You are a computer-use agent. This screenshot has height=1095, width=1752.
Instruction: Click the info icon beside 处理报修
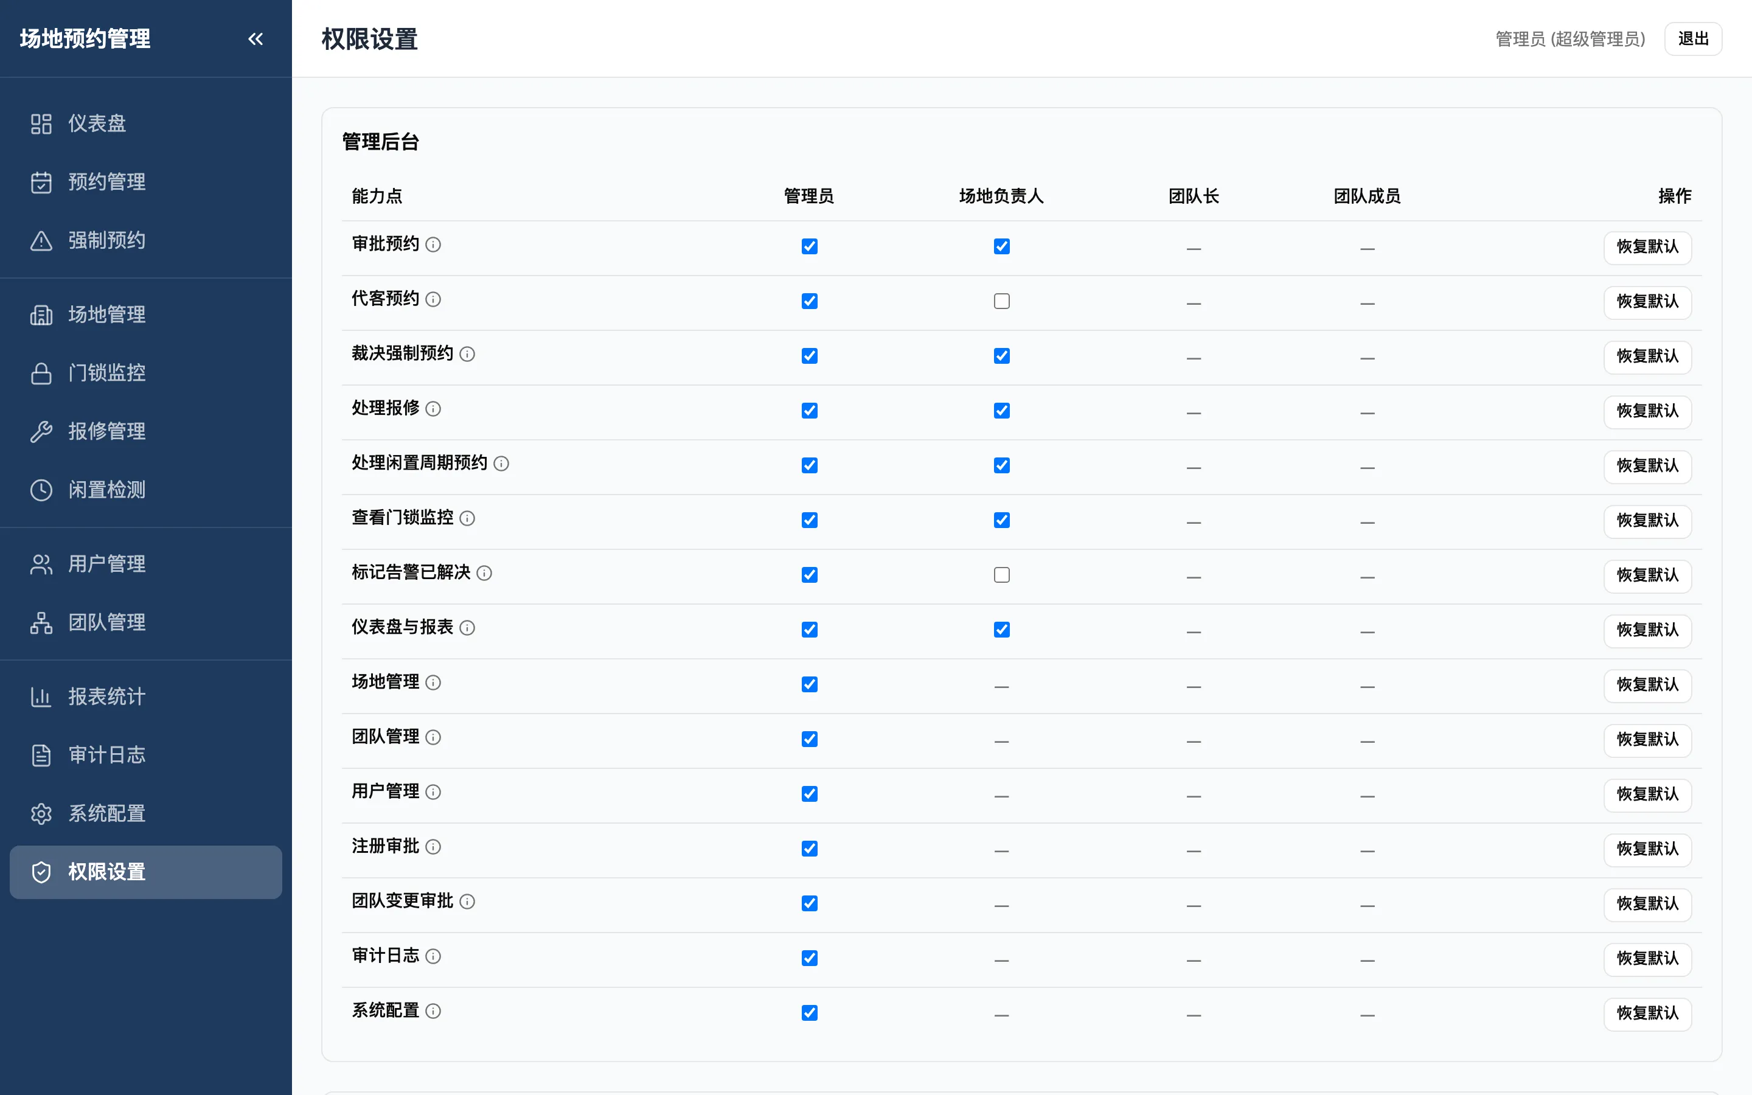click(x=433, y=408)
